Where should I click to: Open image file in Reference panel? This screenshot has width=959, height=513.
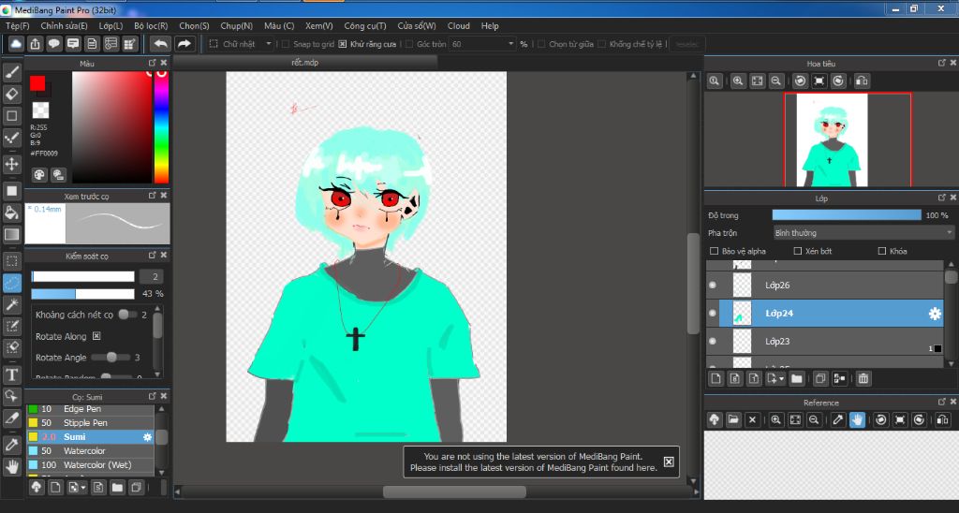[x=733, y=419]
